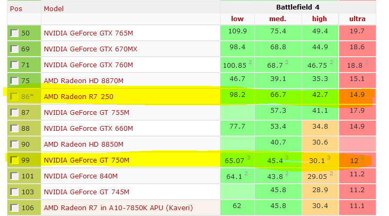Select the 39.1 med. value cell
The image size is (389, 216).
pyautogui.click(x=278, y=80)
